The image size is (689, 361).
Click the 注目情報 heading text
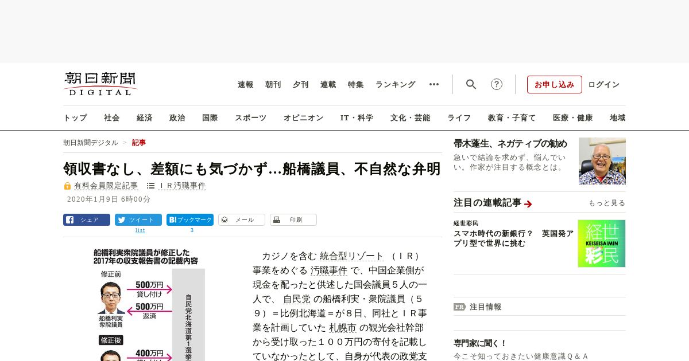[x=486, y=307]
